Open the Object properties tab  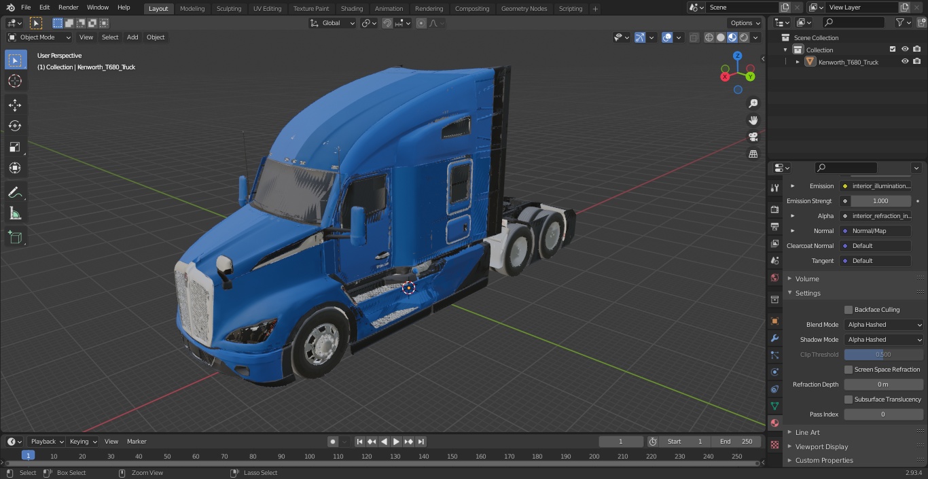pos(774,321)
